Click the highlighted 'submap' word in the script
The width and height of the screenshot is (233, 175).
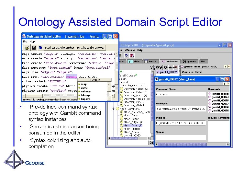tap(72, 76)
